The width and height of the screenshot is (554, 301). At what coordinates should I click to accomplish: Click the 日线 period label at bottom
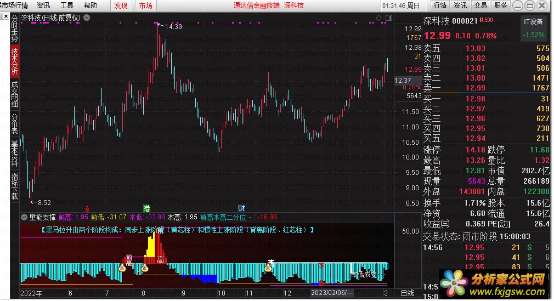[x=408, y=293]
